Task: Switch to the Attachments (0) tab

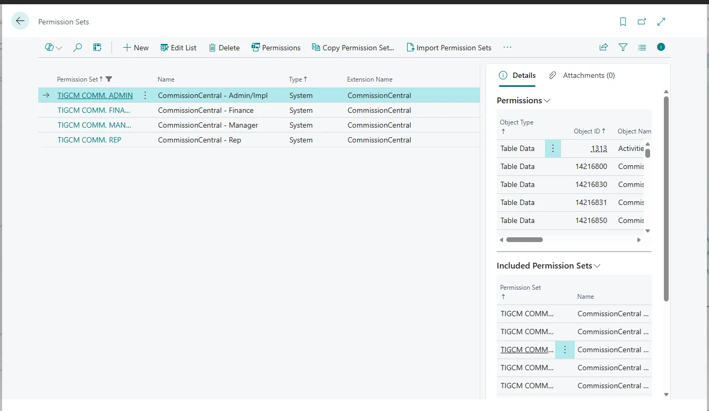Action: tap(582, 75)
